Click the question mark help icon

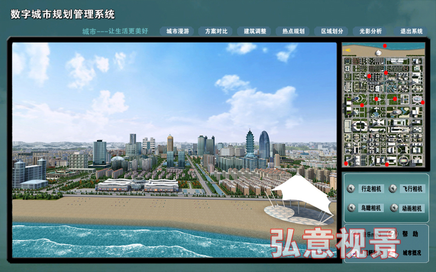393,234
